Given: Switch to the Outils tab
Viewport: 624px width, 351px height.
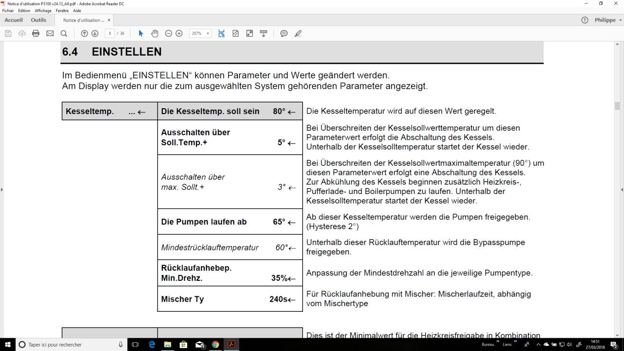Looking at the screenshot, I should pyautogui.click(x=39, y=20).
